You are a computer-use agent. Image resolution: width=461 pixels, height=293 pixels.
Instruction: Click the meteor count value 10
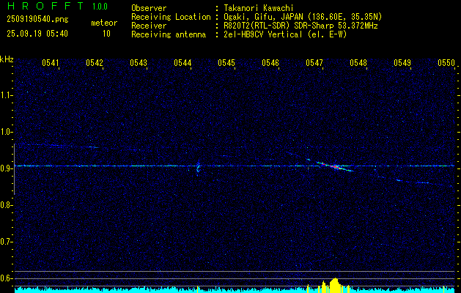click(x=106, y=33)
